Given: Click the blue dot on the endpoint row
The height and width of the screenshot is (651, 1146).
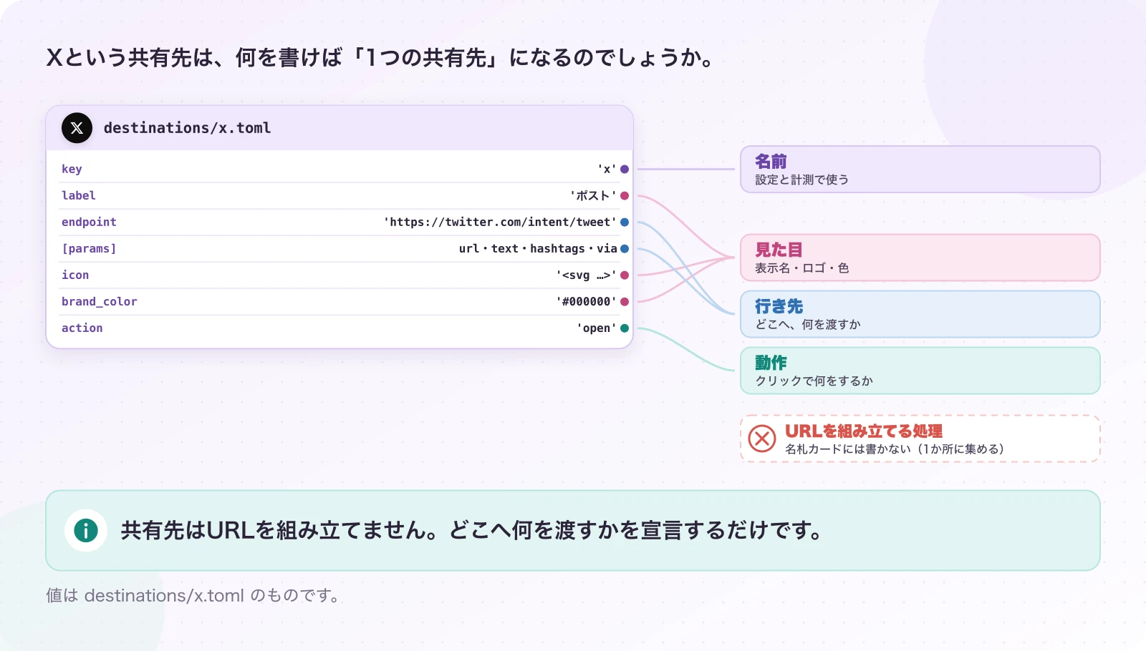Looking at the screenshot, I should click(625, 222).
